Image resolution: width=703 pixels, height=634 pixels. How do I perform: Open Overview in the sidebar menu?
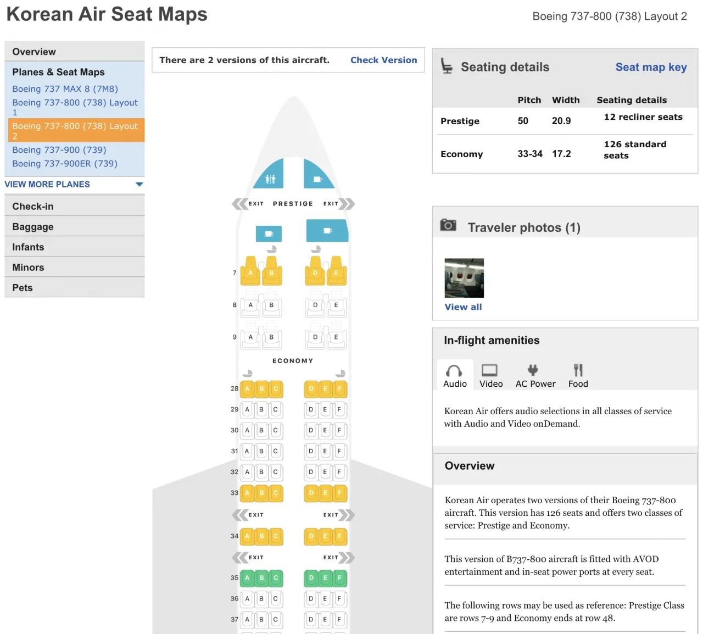75,52
